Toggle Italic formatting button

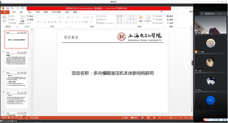coord(42,22)
